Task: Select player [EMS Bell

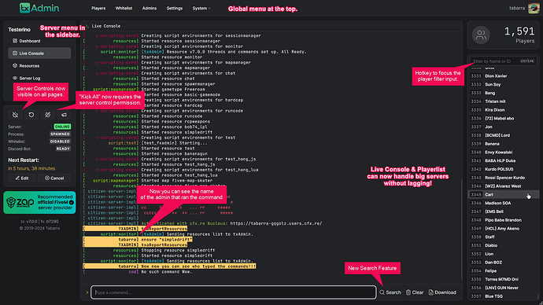Action: pyautogui.click(x=503, y=211)
